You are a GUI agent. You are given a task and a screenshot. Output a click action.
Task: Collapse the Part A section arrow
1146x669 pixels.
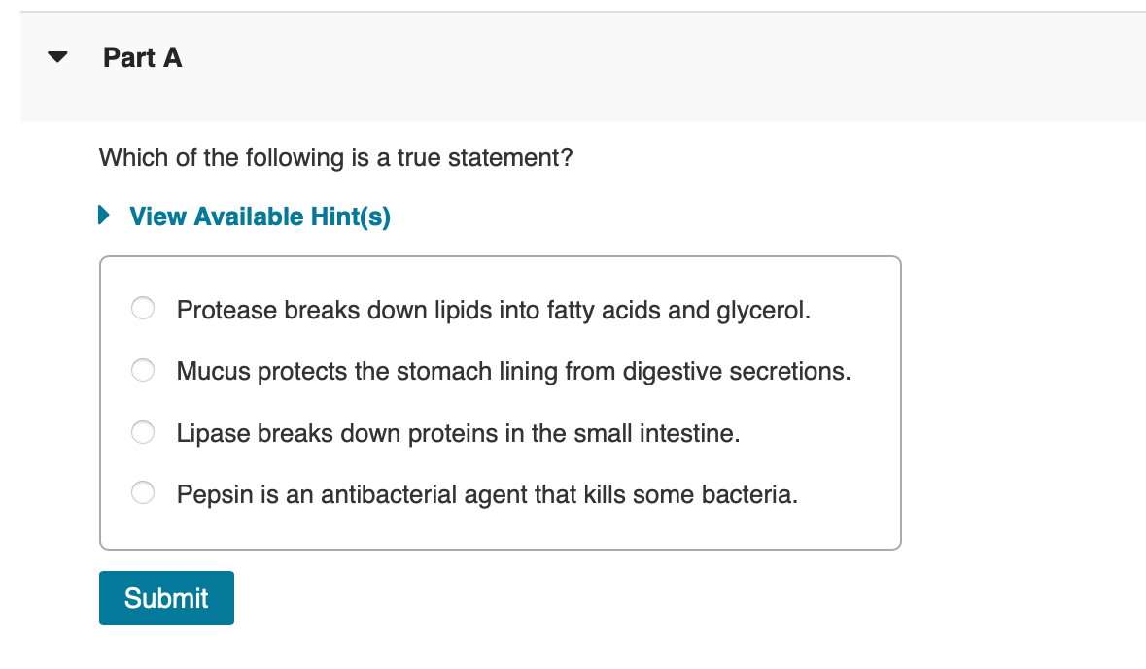coord(57,57)
